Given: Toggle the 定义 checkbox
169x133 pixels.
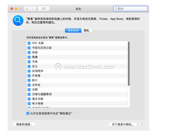Looking at the screenshot, I should coord(29,66).
